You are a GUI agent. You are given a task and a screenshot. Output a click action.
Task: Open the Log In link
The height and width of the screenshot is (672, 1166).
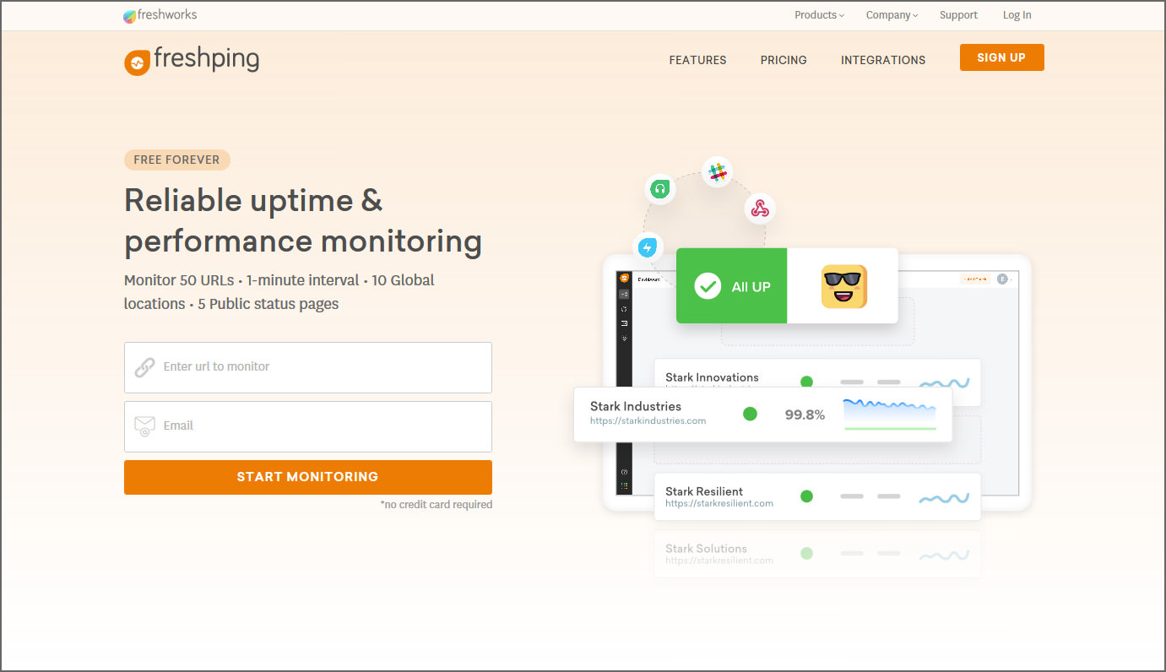(x=1017, y=15)
